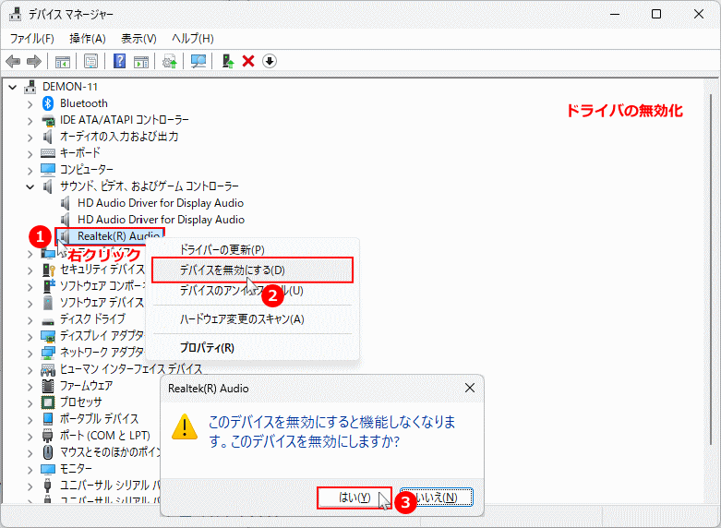Choose プロパティ(R) from context menu

click(252, 348)
